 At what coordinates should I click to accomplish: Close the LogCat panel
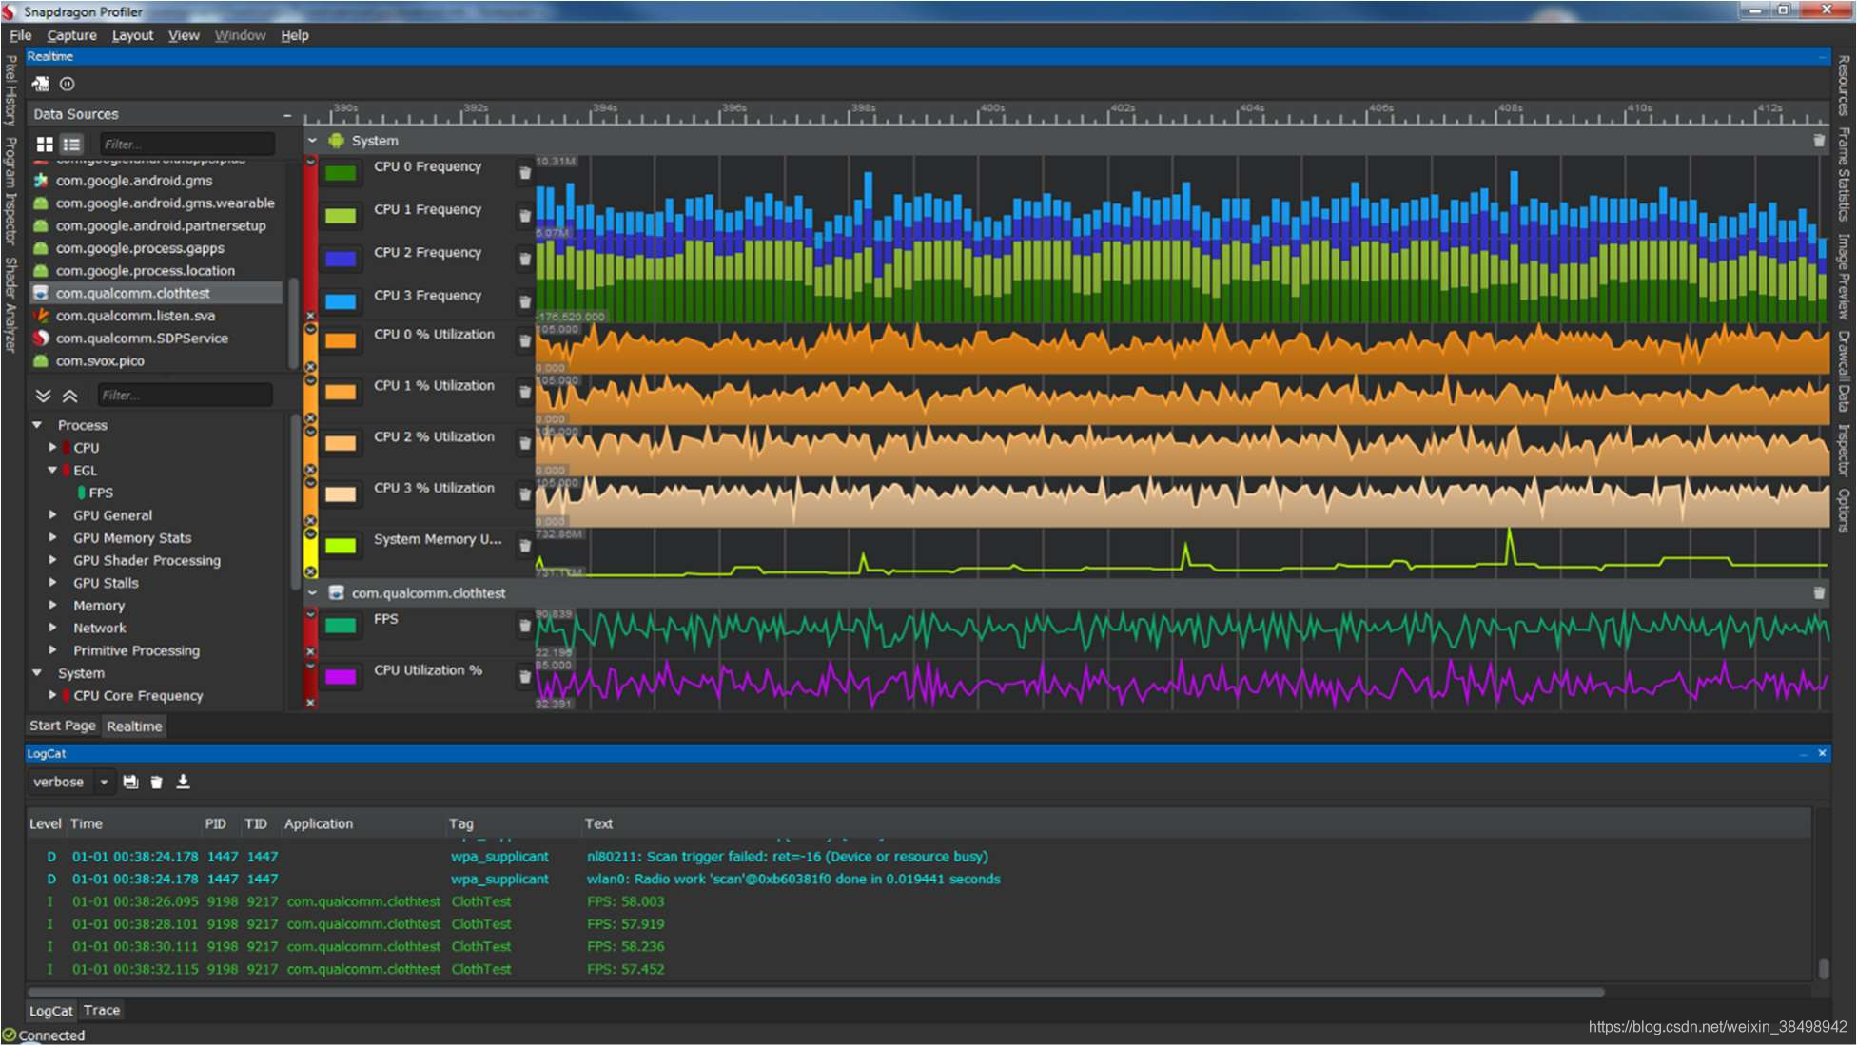pyautogui.click(x=1822, y=753)
